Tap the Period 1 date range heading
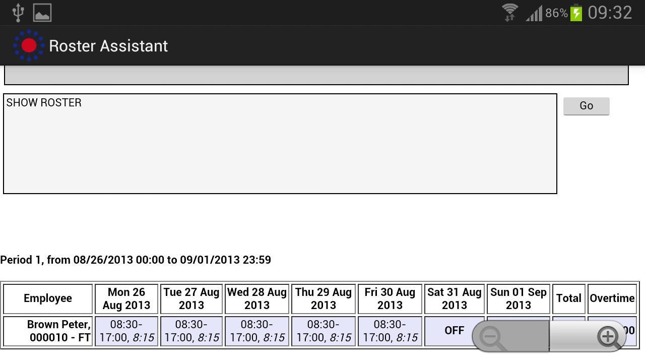The width and height of the screenshot is (645, 363). tap(136, 260)
